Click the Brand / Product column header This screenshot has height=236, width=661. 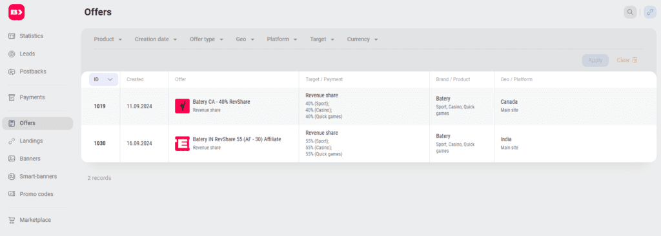[x=453, y=79]
